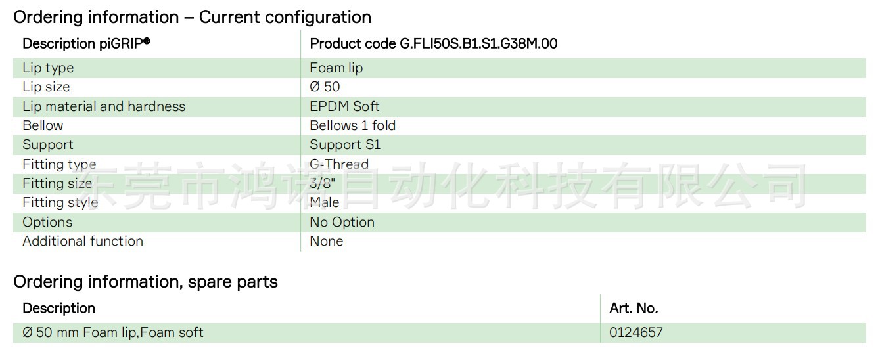Image resolution: width=878 pixels, height=354 pixels.
Task: Select "Lip material and hardness" label
Action: 104,106
